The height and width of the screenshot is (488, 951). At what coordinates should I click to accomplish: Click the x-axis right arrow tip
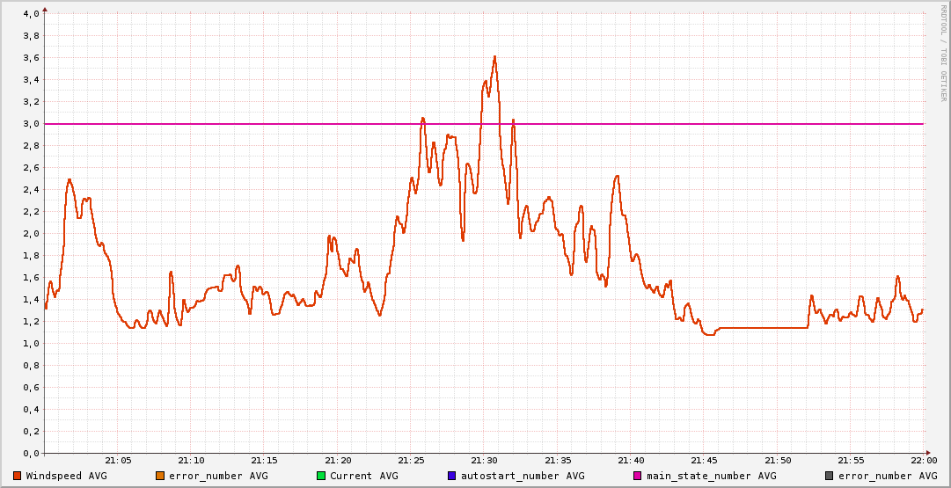[929, 453]
